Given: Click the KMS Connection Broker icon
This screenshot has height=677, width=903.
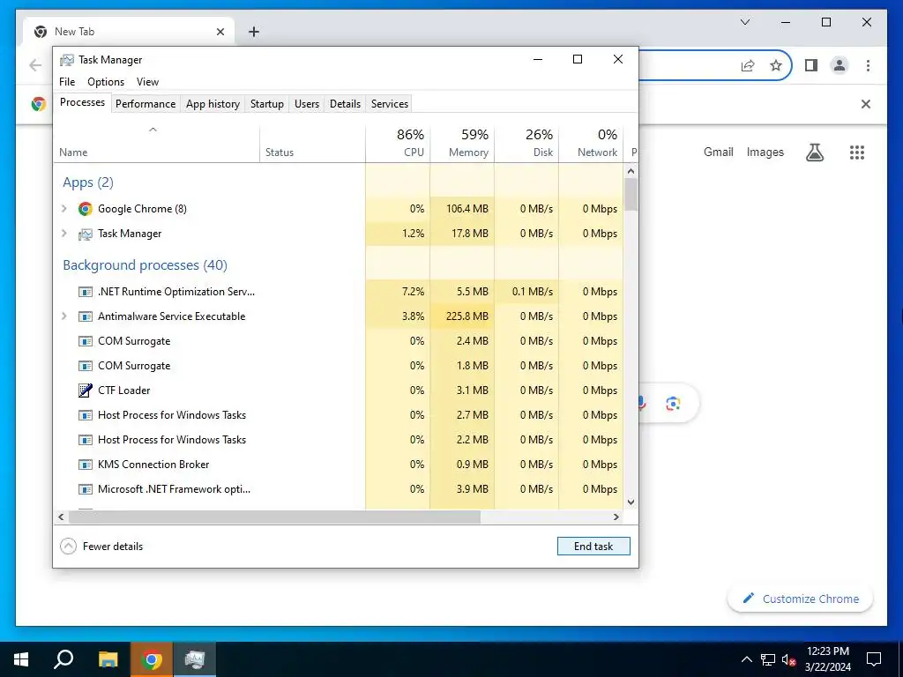Looking at the screenshot, I should pos(86,465).
